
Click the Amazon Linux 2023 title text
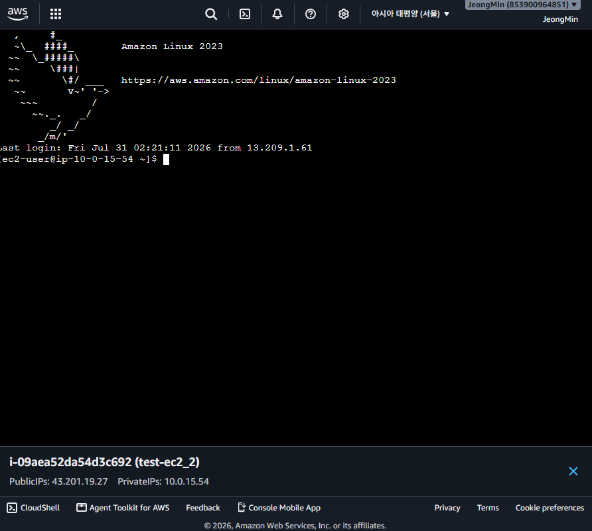point(172,46)
